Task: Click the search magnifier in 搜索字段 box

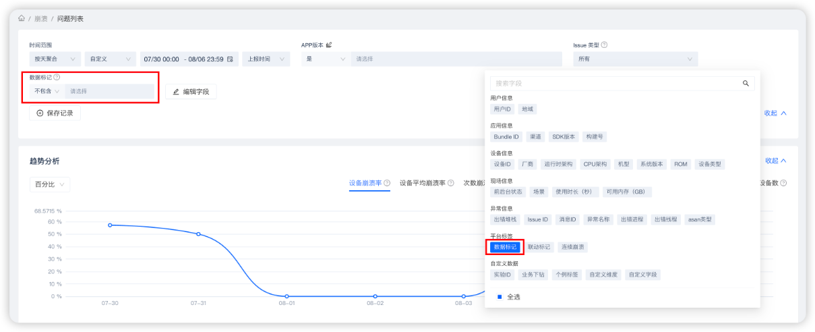Action: 746,84
